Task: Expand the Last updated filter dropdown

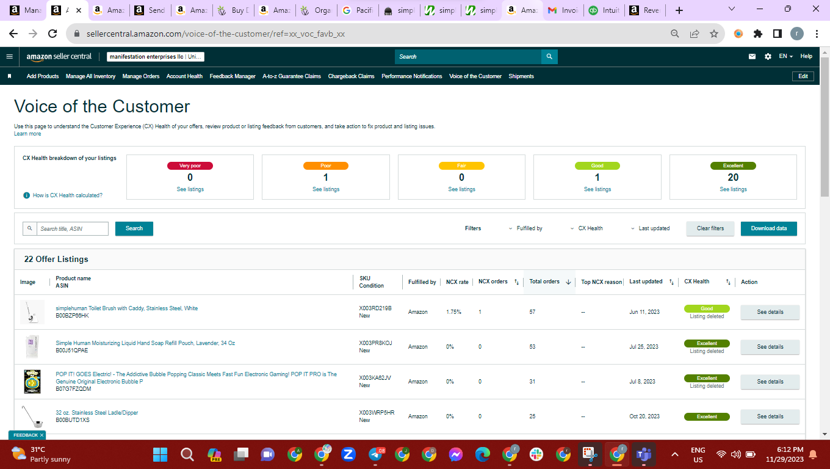Action: (x=650, y=228)
